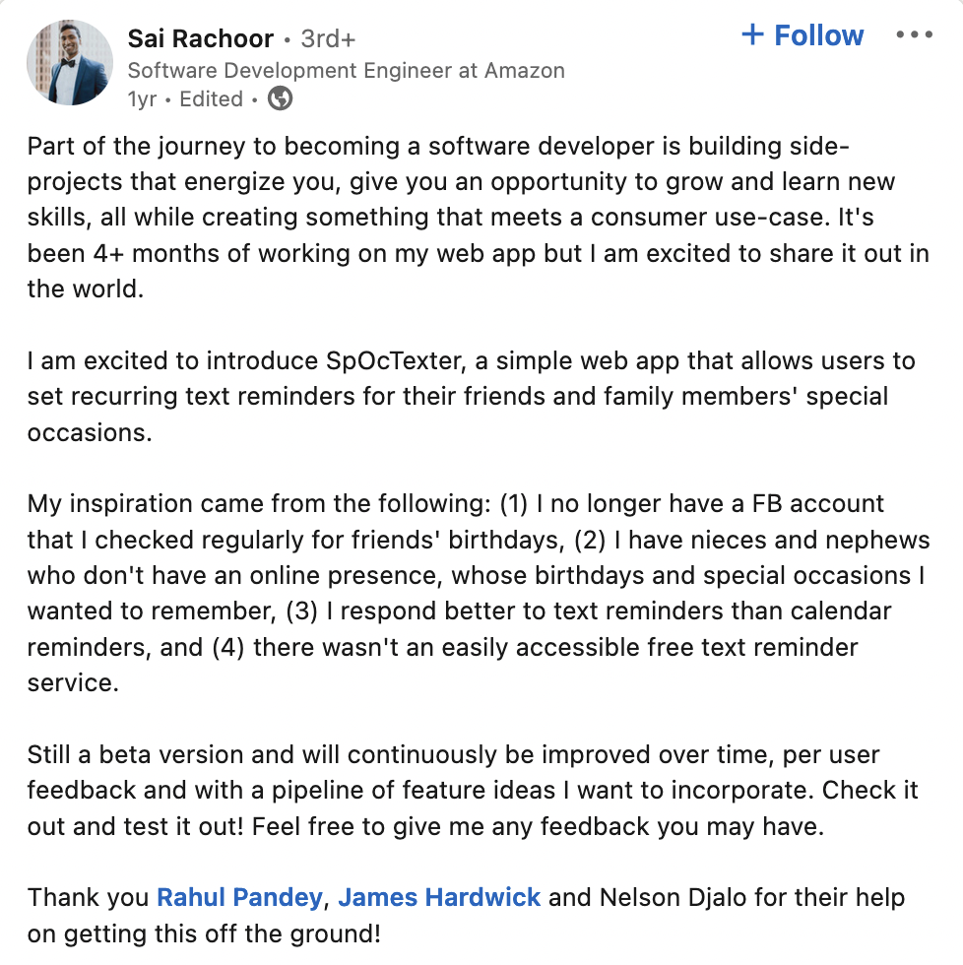The width and height of the screenshot is (963, 965).
Task: Click the paragraph beginning Part of the journey
Action: 478,218
